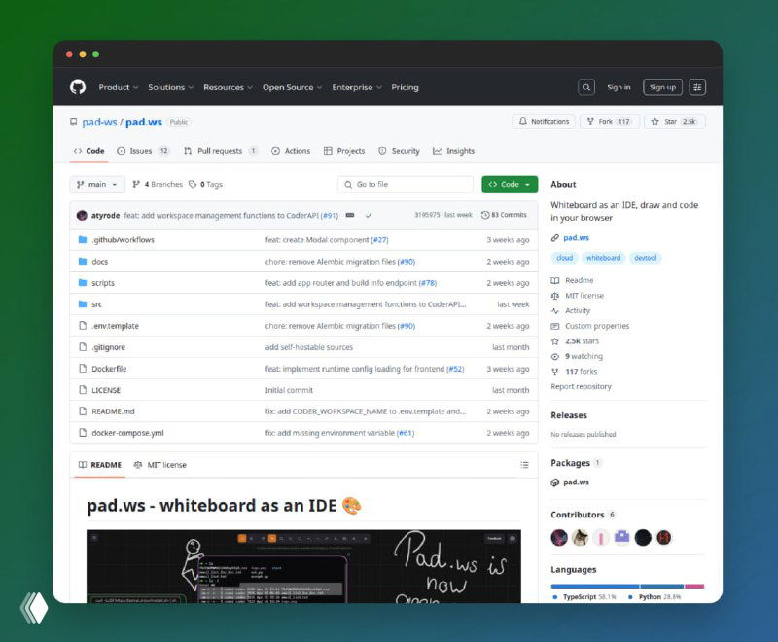Click the src folder icon
The width and height of the screenshot is (778, 642).
pos(83,303)
